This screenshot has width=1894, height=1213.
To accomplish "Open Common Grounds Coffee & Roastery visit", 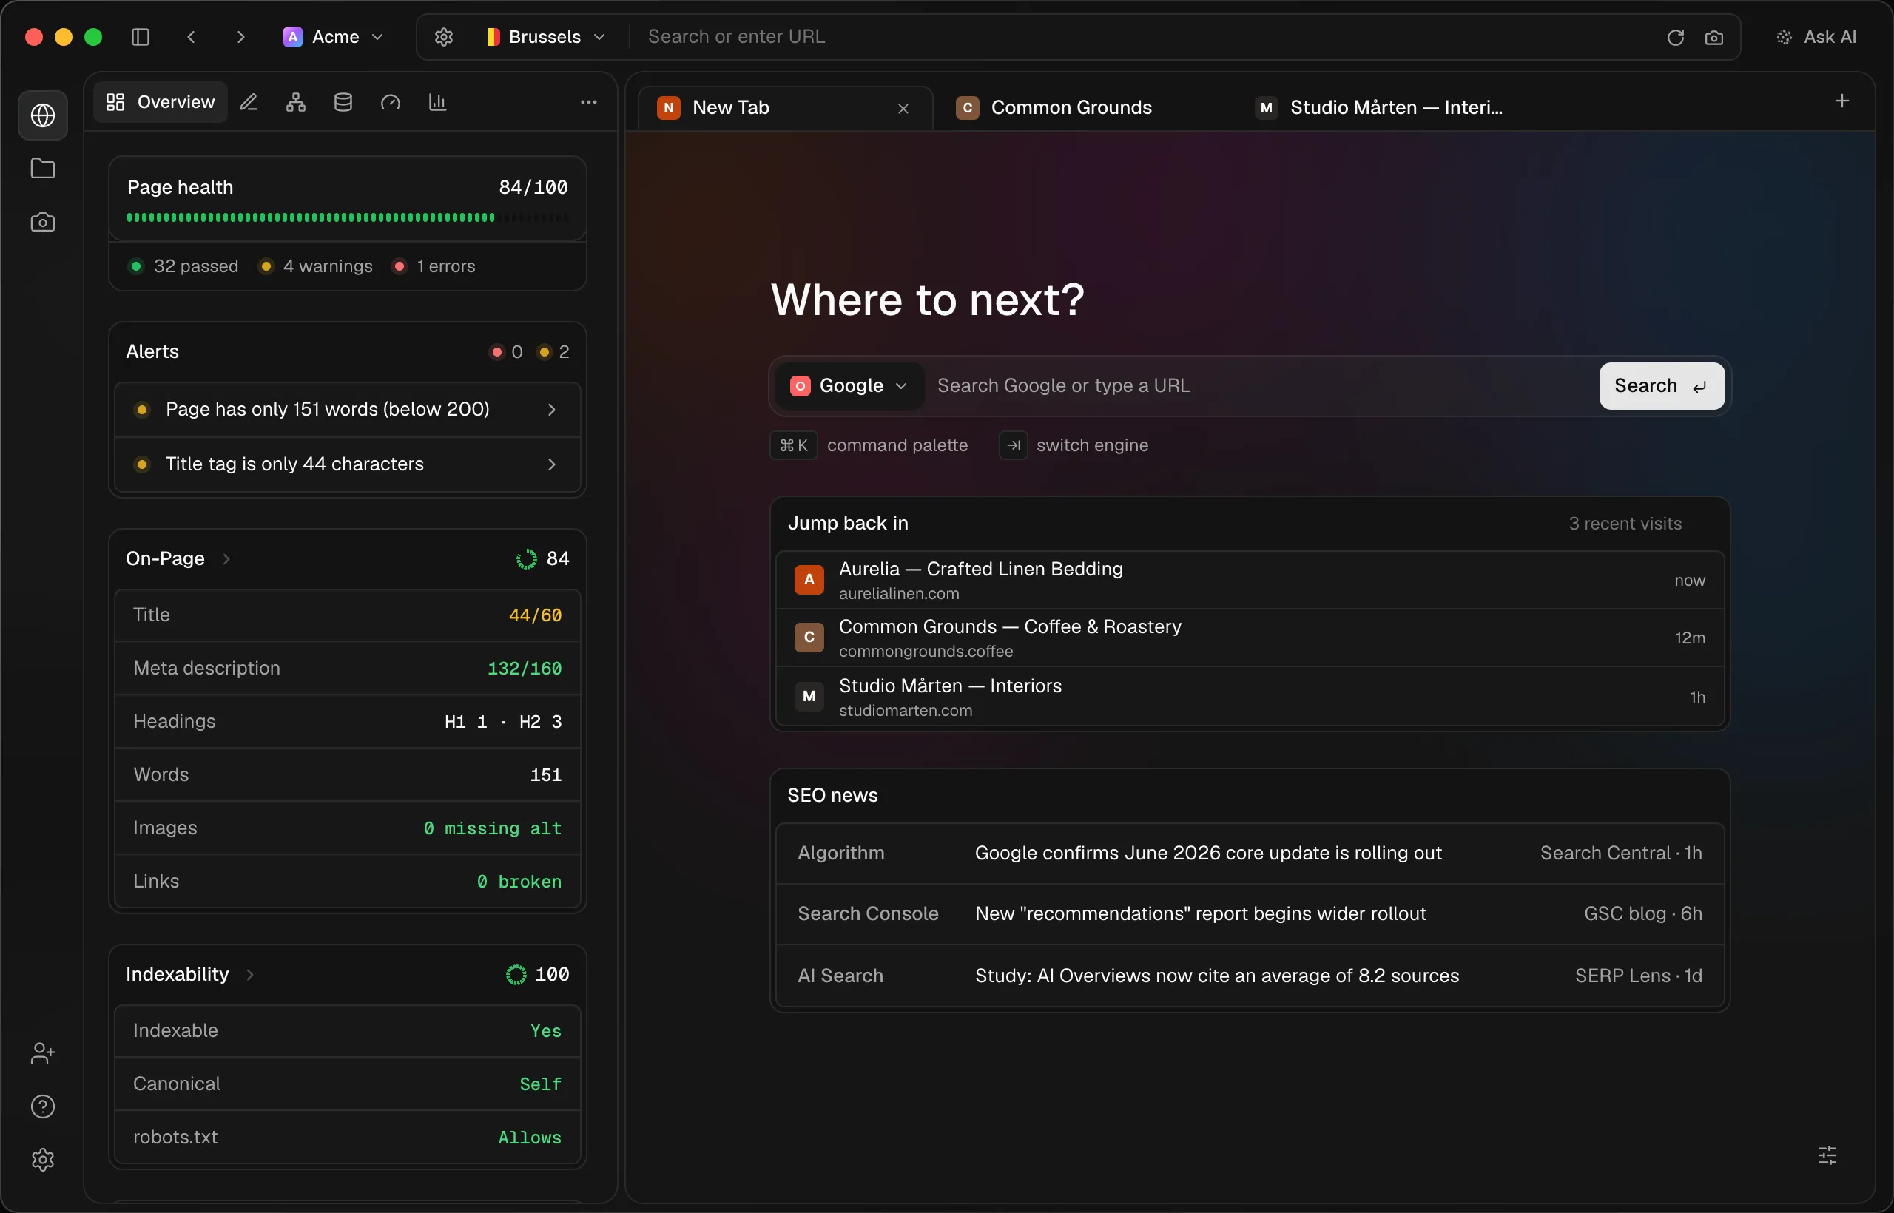I will (1250, 638).
